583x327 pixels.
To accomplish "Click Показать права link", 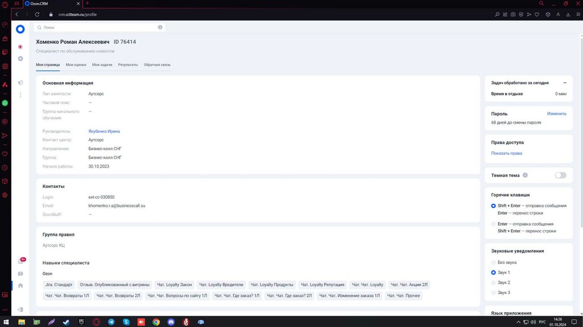I will (x=506, y=153).
